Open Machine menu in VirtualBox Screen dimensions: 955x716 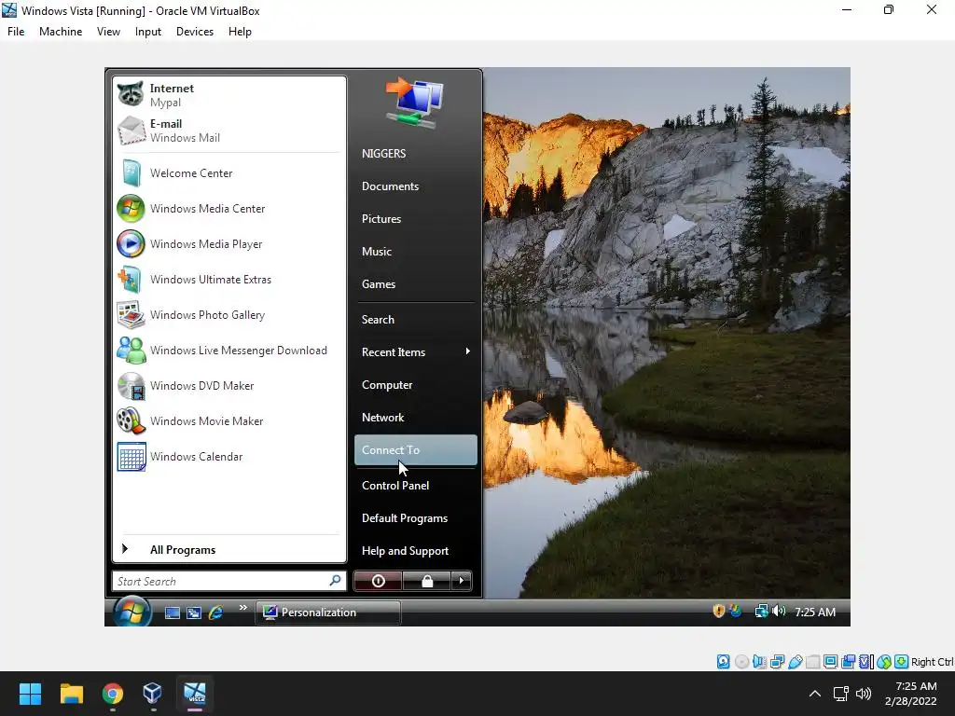pyautogui.click(x=61, y=32)
